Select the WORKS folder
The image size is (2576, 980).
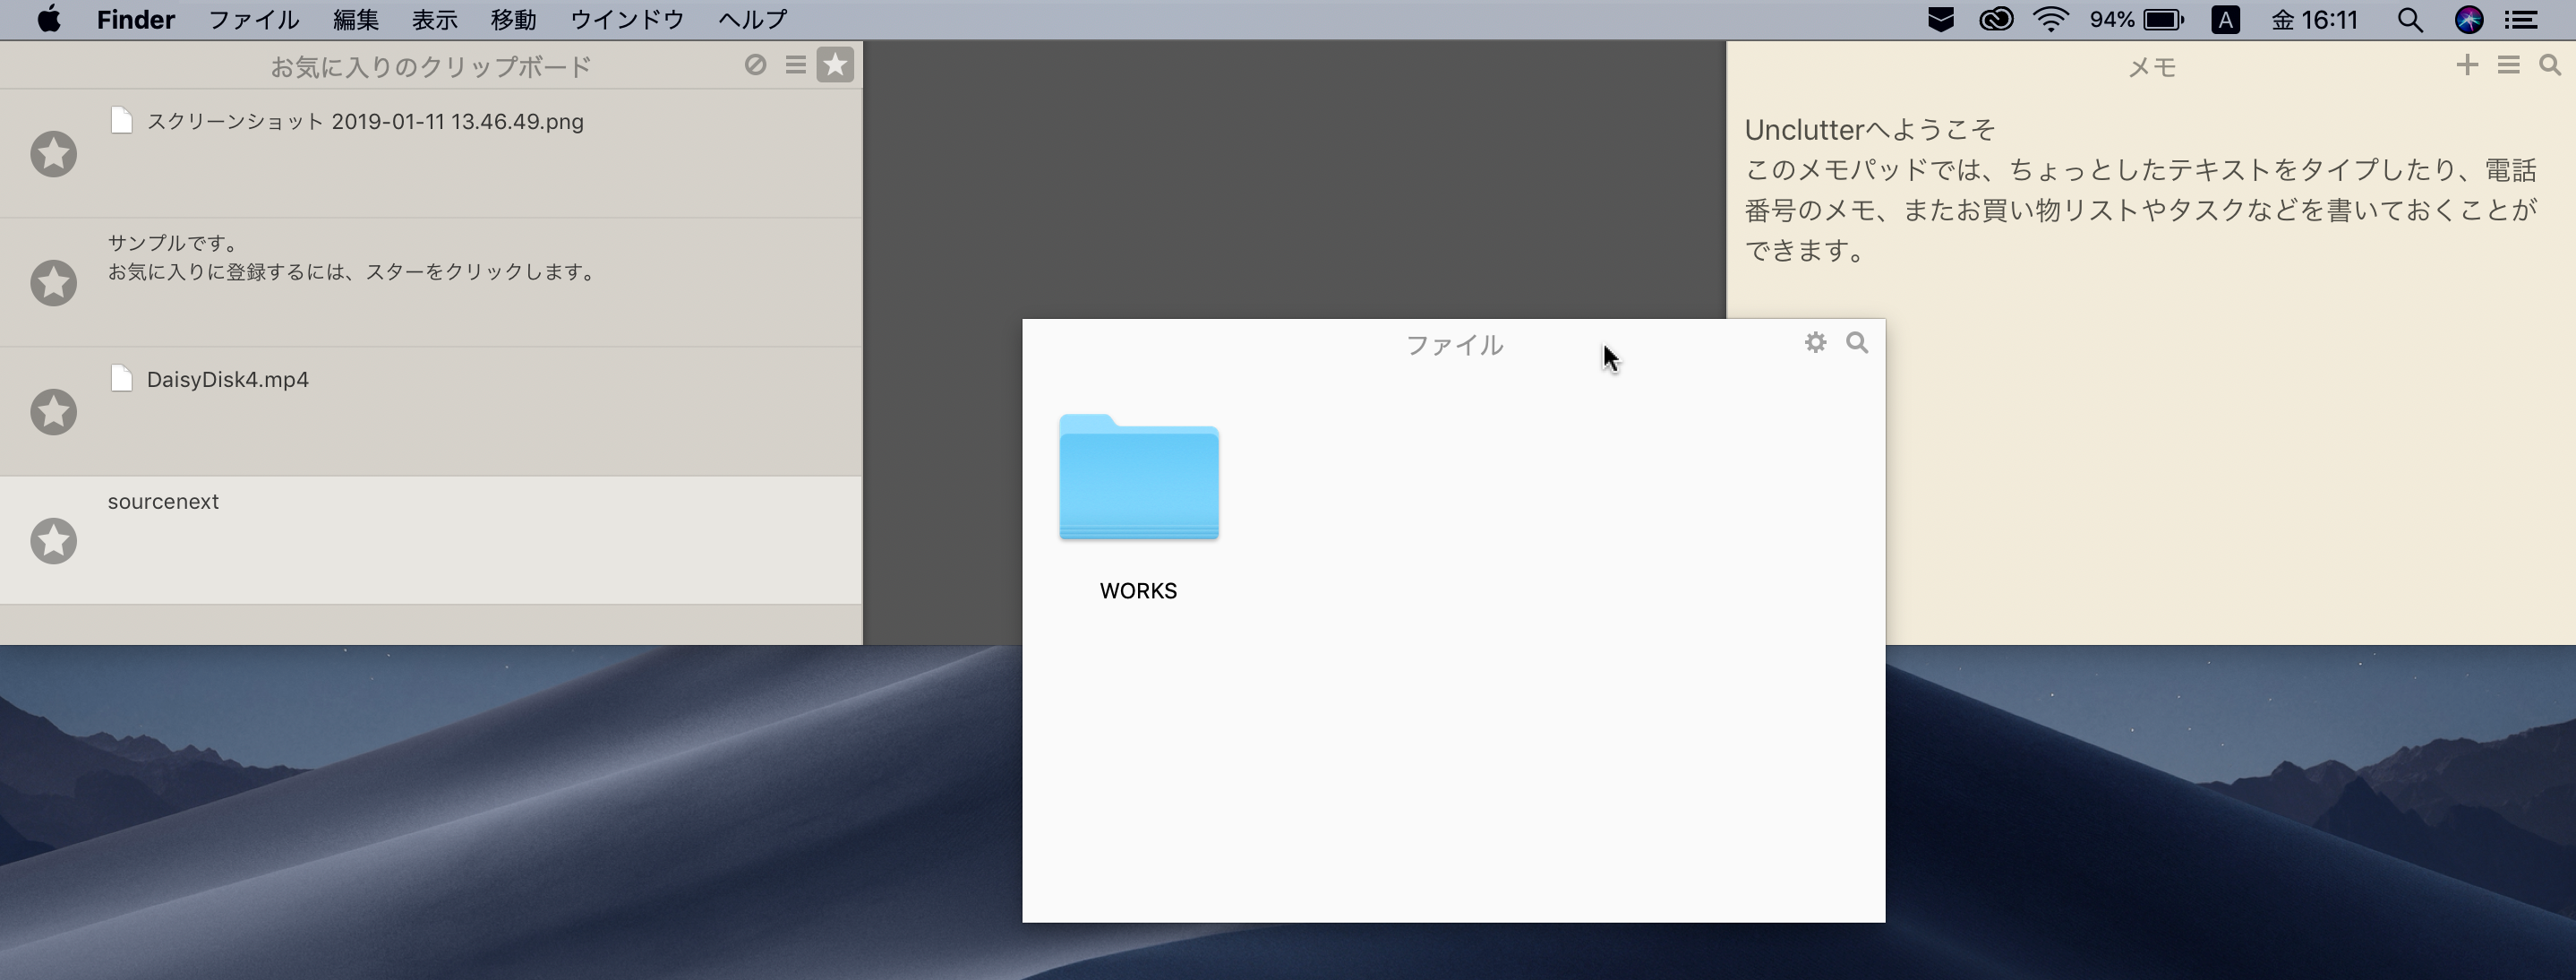(1139, 480)
